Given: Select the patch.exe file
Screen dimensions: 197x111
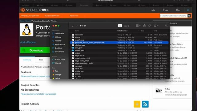Looking at the screenshot, I should point(119,69).
